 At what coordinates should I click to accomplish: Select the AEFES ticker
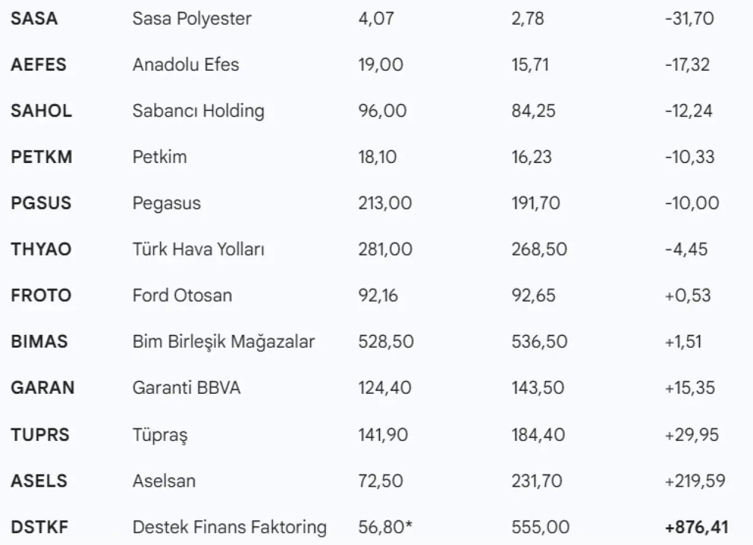(x=39, y=65)
